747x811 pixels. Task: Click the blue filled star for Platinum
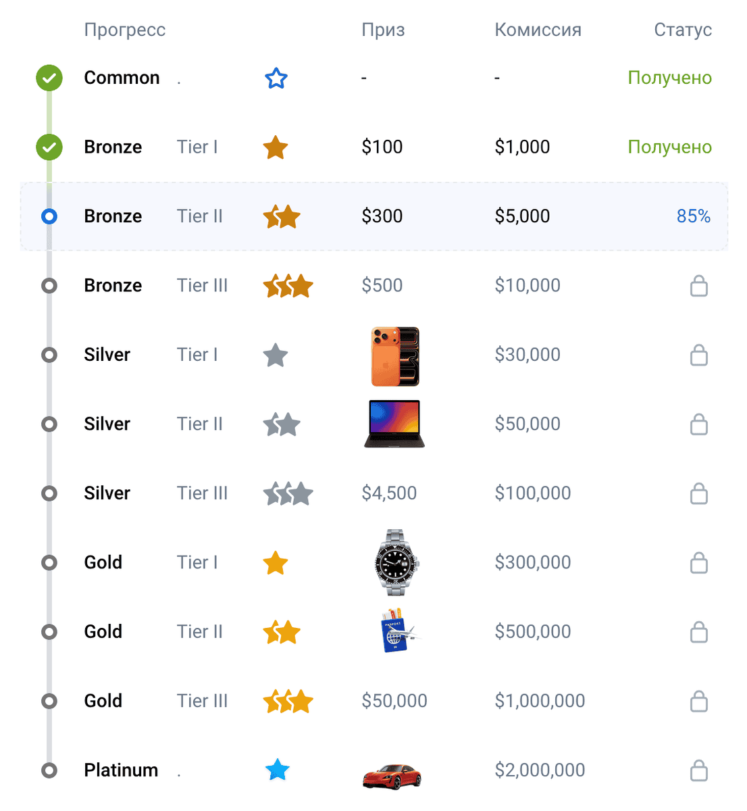click(277, 770)
